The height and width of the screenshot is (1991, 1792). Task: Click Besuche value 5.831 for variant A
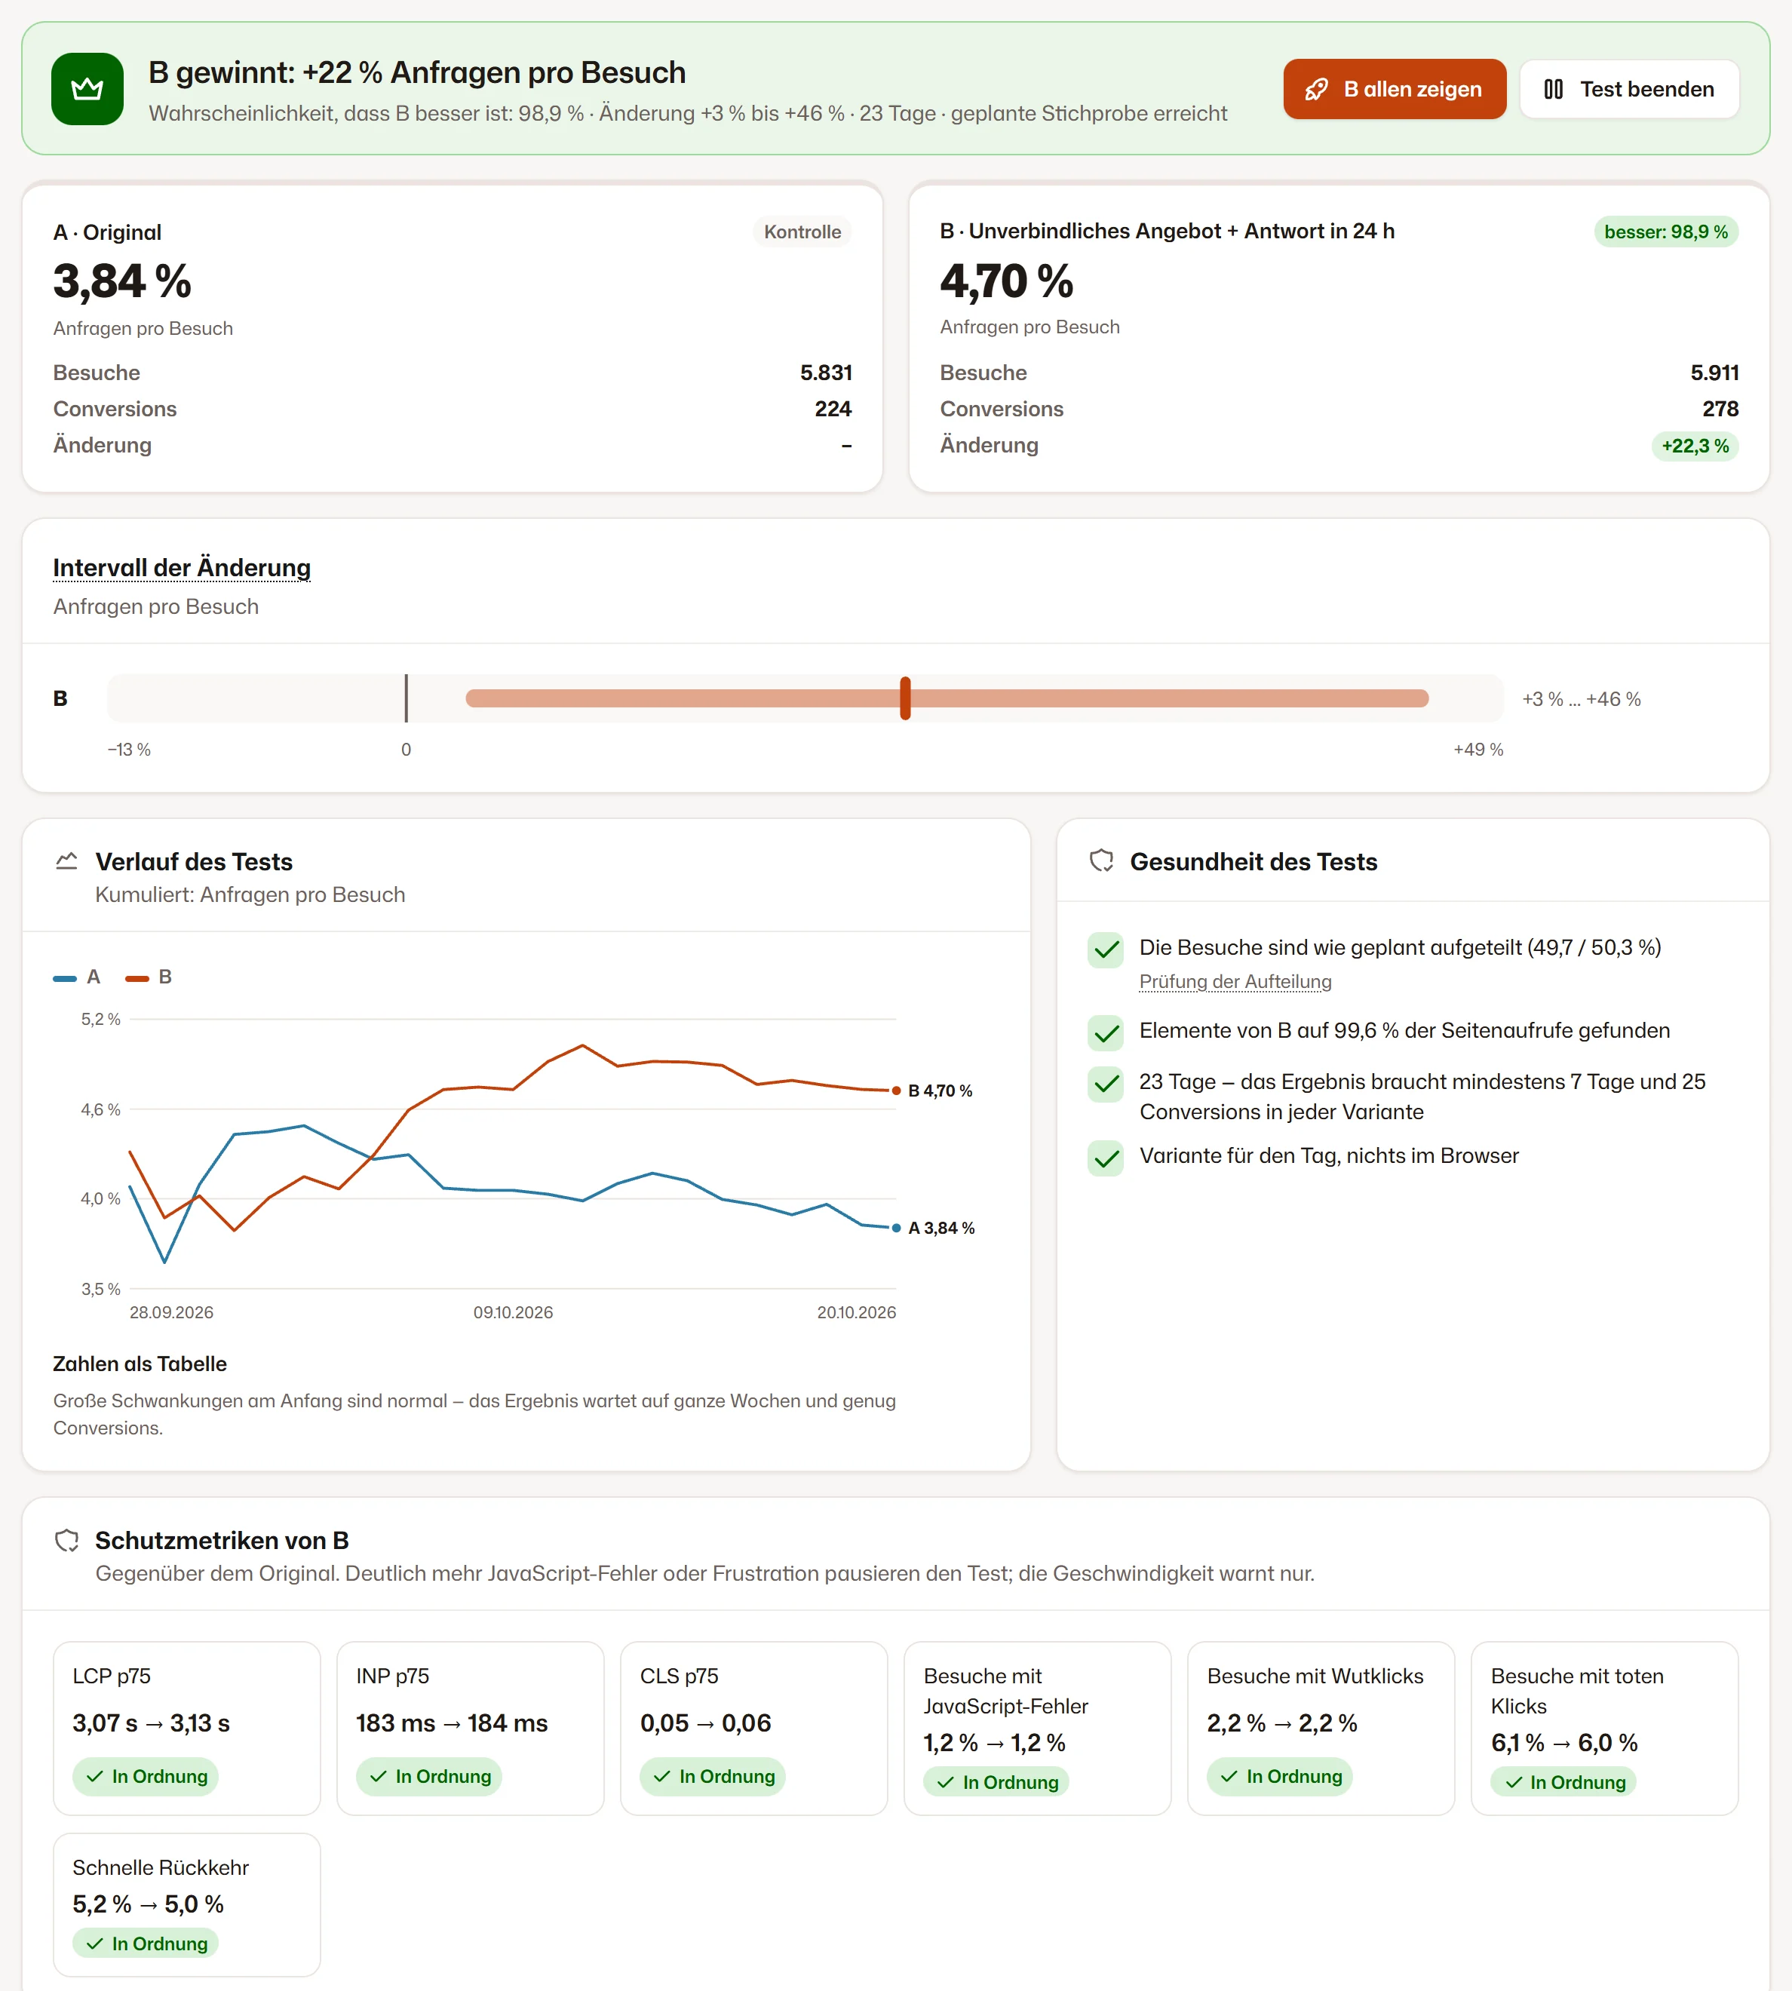click(826, 373)
